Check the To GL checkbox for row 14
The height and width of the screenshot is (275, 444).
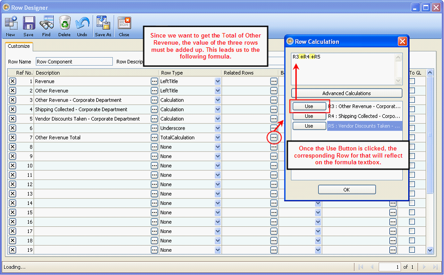(x=412, y=203)
